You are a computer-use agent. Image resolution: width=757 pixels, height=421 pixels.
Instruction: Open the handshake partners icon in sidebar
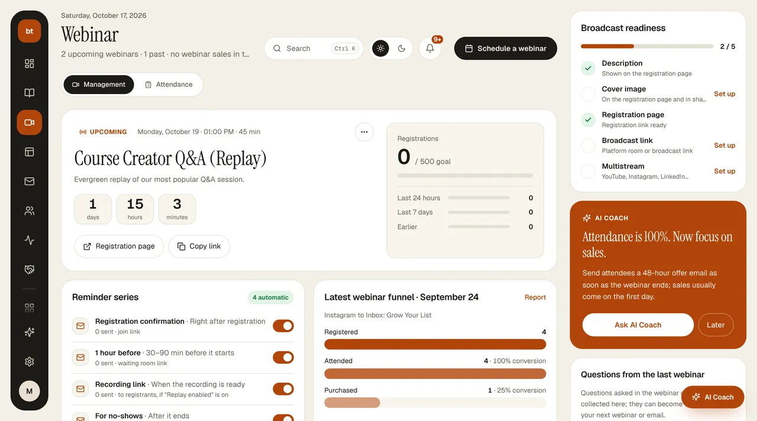tap(29, 270)
